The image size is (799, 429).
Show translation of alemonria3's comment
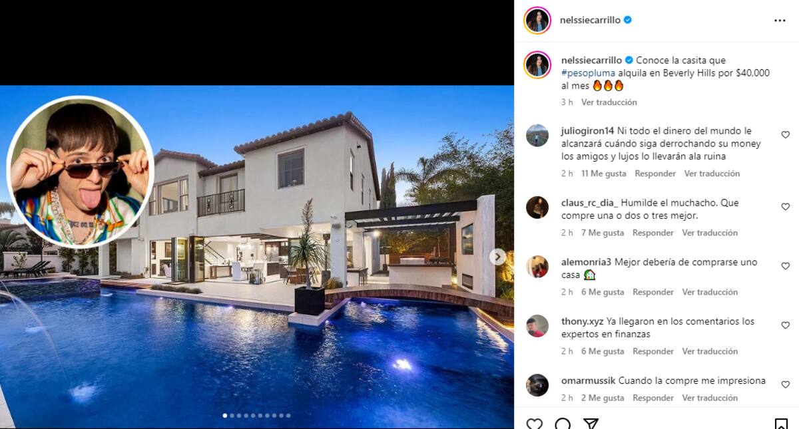pyautogui.click(x=710, y=292)
